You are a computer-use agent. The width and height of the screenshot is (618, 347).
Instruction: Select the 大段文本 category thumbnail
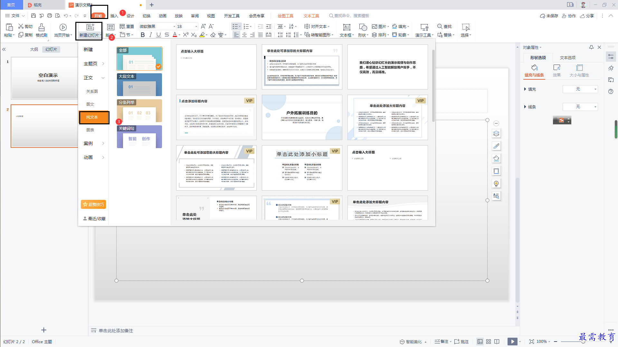pos(139,85)
